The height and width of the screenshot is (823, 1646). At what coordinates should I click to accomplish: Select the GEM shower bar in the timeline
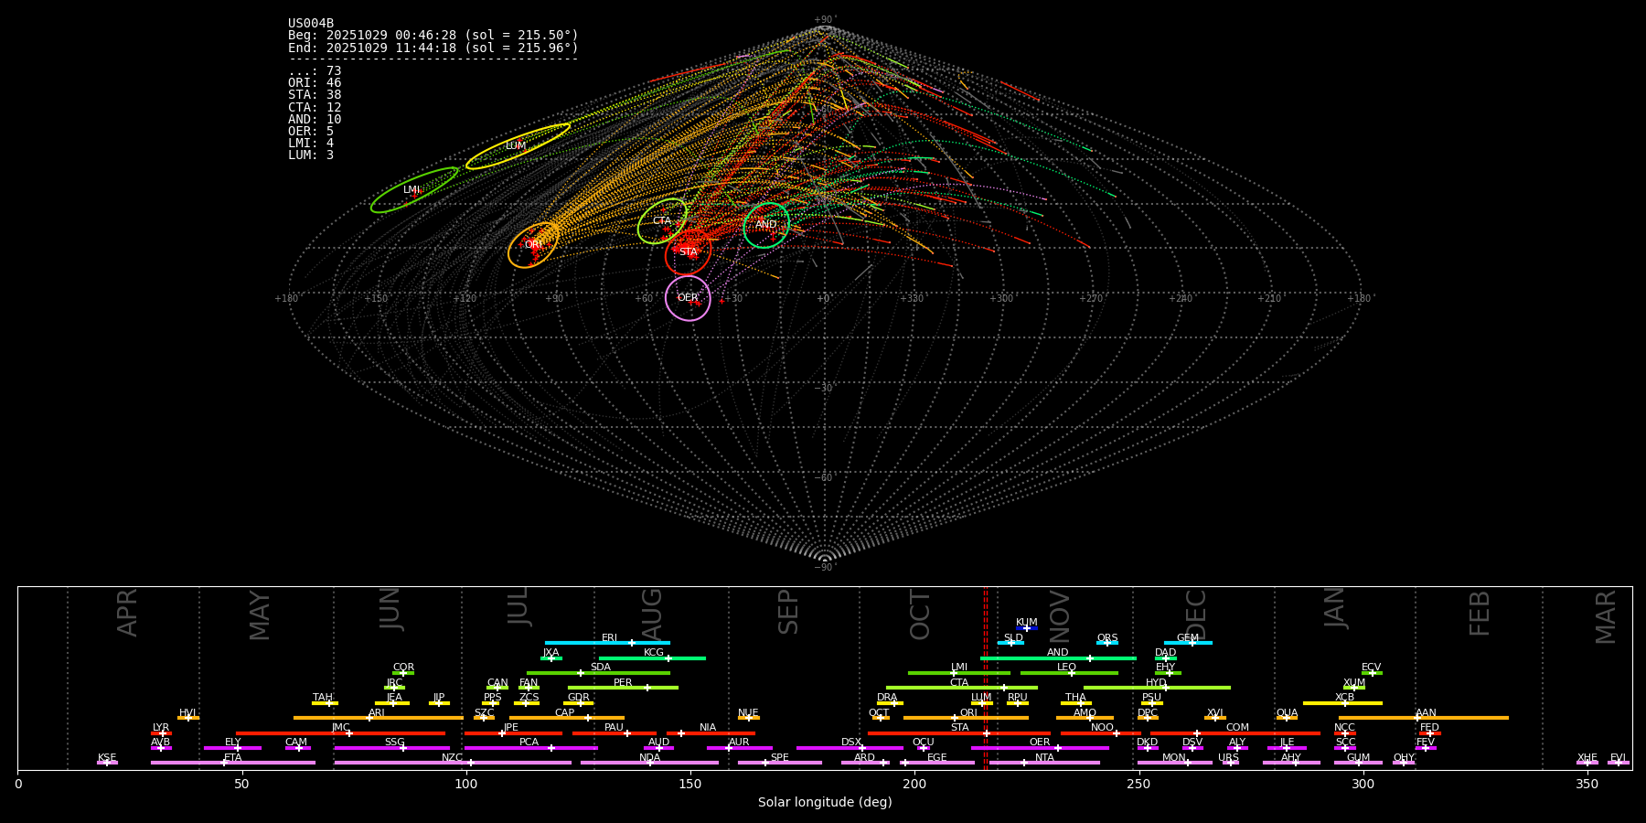[1188, 643]
